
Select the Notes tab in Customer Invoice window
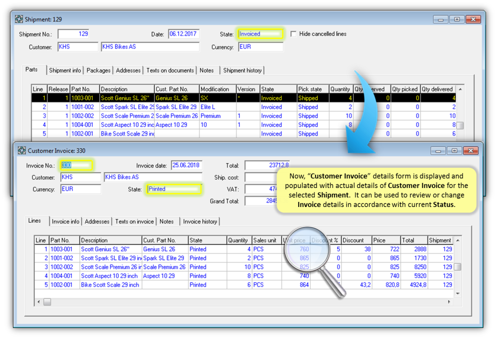click(167, 221)
